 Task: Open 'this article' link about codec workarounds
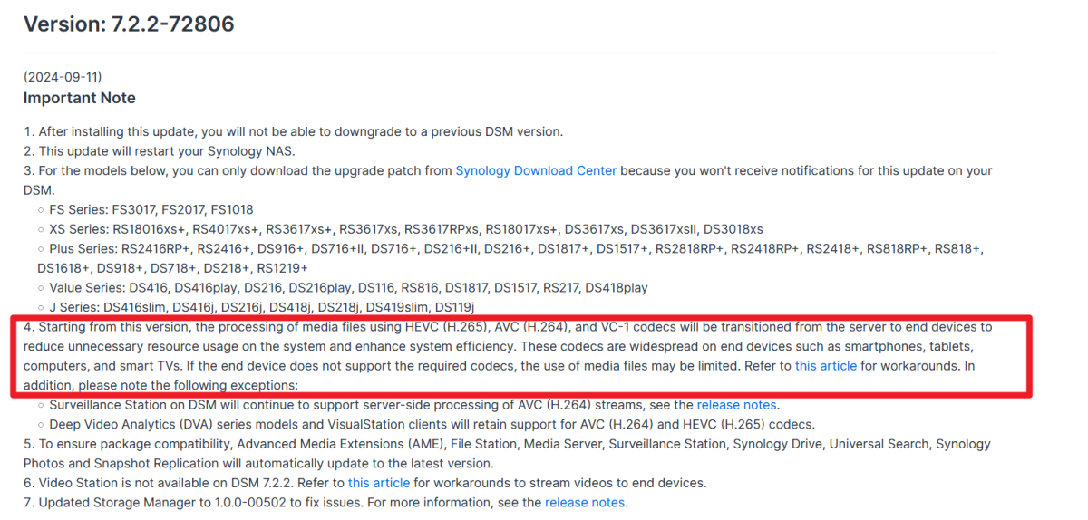[x=826, y=366]
